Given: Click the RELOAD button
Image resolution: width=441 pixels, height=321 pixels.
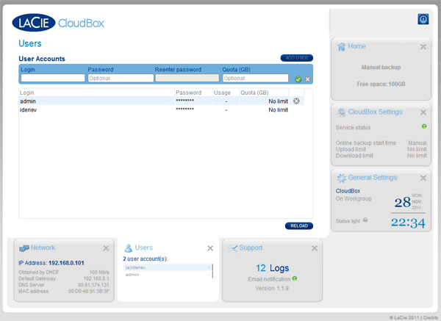Looking at the screenshot, I should [299, 226].
